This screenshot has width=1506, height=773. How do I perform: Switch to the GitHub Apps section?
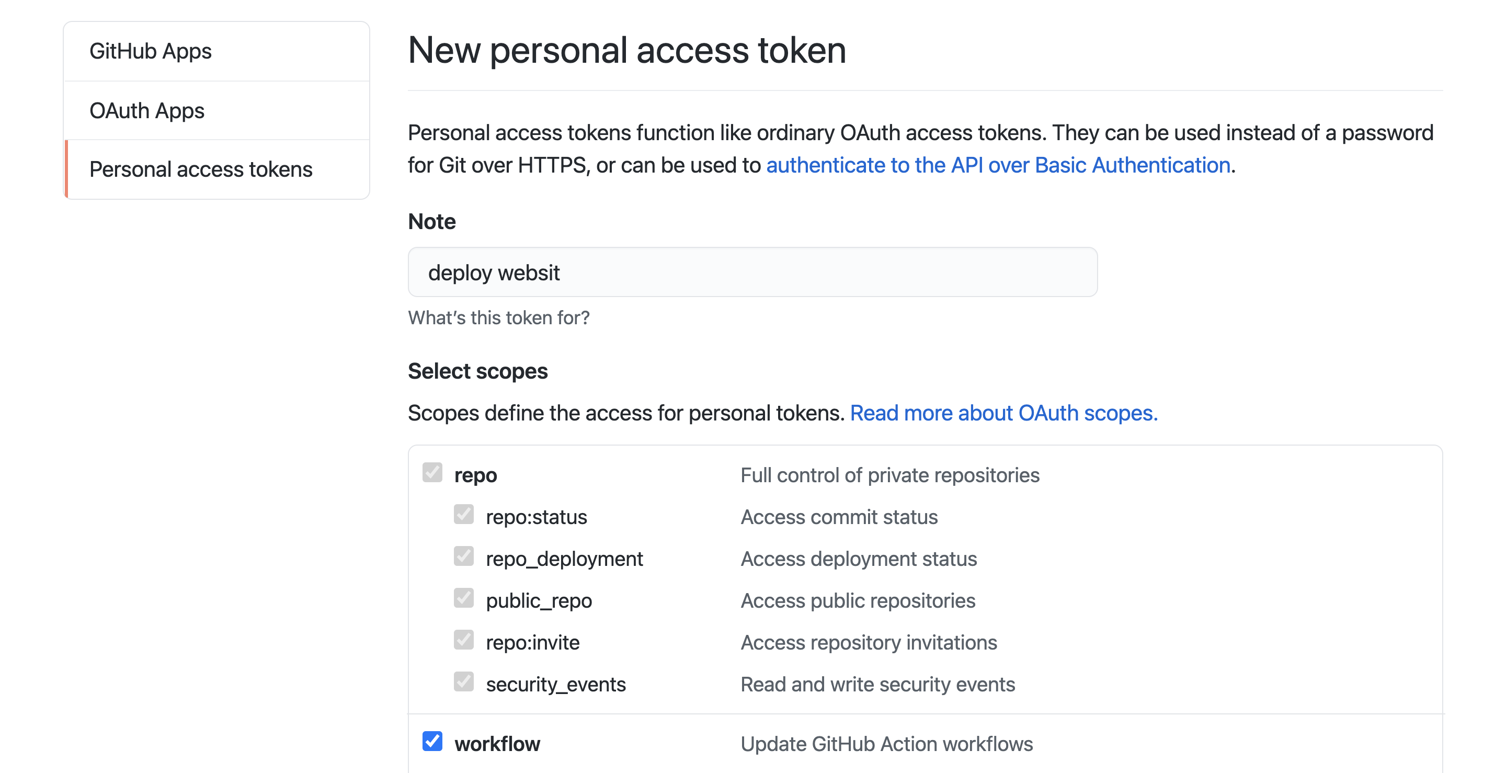tap(150, 51)
